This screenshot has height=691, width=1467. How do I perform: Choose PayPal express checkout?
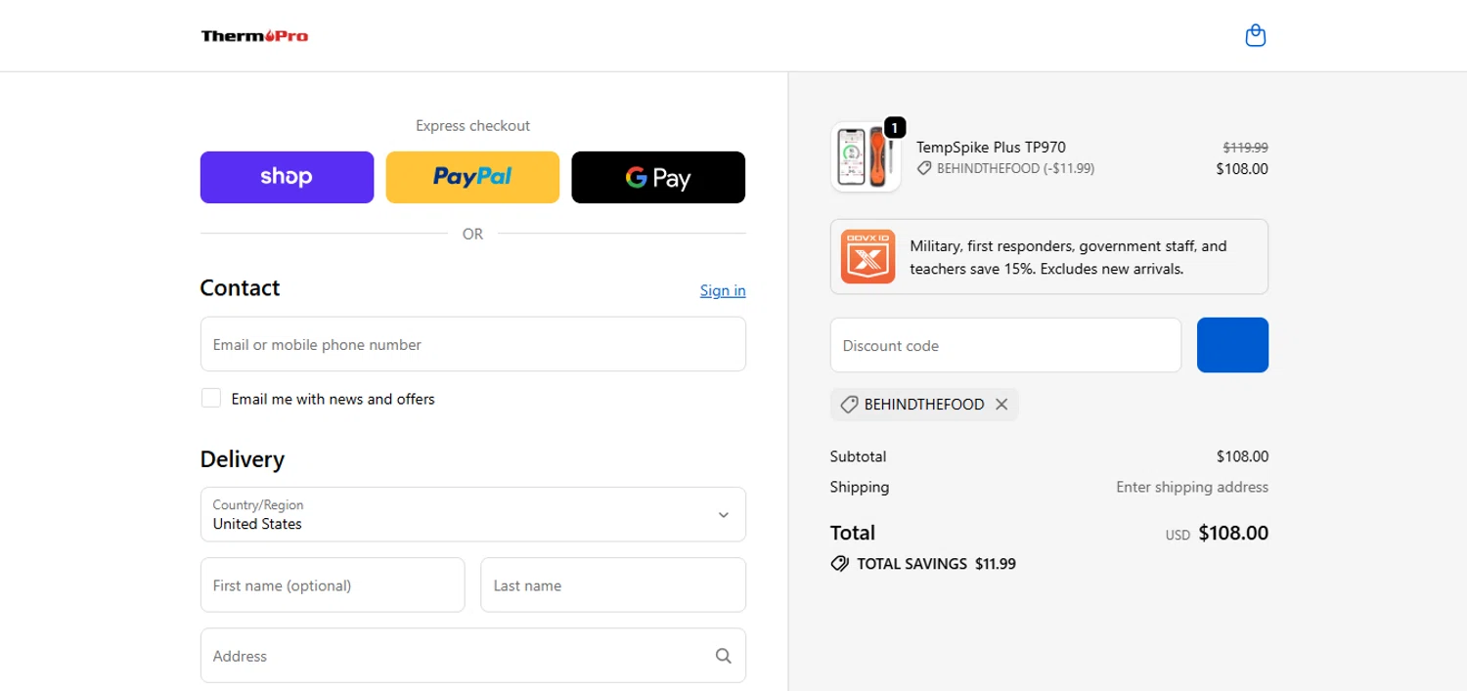pos(472,177)
